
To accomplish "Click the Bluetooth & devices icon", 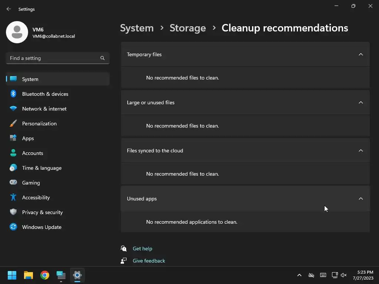I will [x=13, y=94].
